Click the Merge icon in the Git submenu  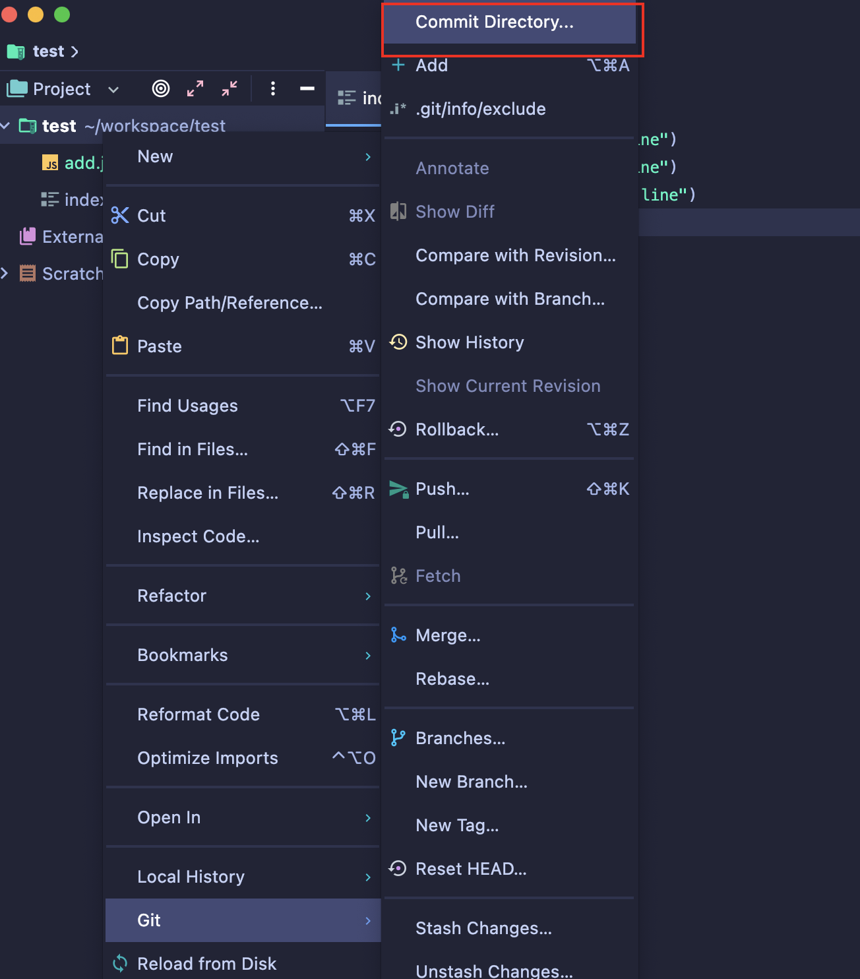397,635
